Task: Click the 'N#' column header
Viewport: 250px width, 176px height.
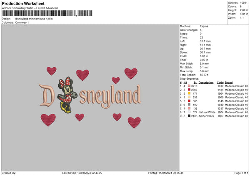Action: click(185, 83)
